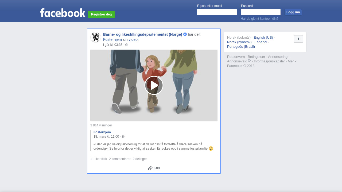Viewport: 342px width, 192px height.
Task: Click the globe privacy icon beside 03:36
Action: pyautogui.click(x=127, y=45)
